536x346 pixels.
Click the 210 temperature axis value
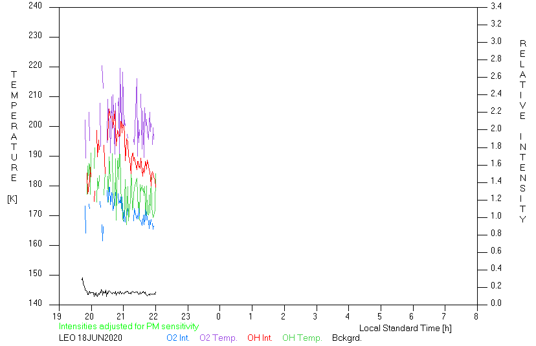(35, 94)
